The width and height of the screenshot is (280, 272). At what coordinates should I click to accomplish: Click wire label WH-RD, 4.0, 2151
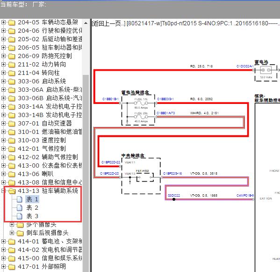click(204, 113)
